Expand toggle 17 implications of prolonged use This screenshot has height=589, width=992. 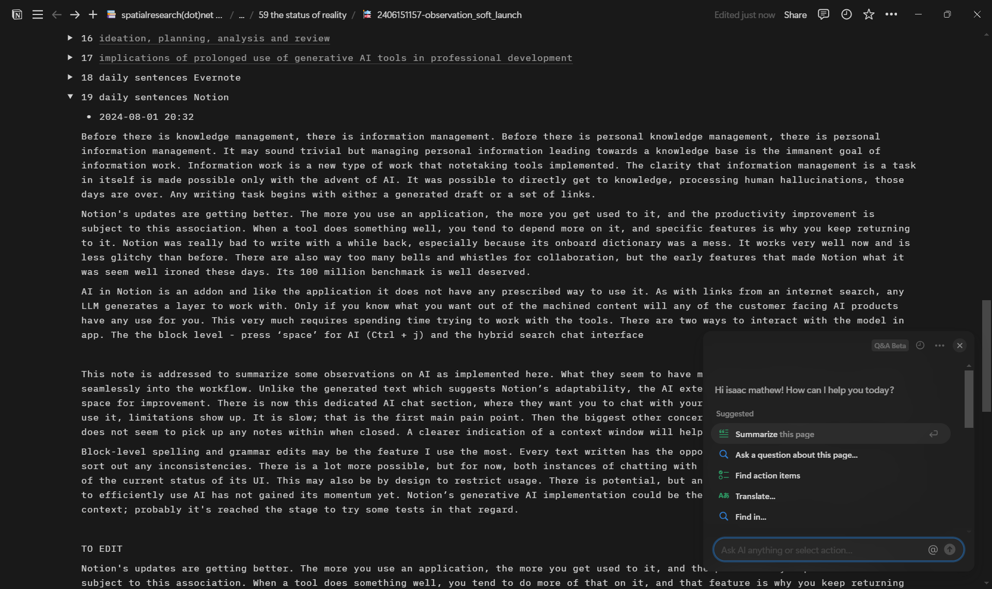[x=70, y=57]
